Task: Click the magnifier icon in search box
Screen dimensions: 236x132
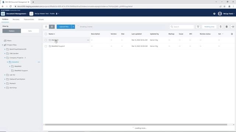Action: [x=172, y=27]
